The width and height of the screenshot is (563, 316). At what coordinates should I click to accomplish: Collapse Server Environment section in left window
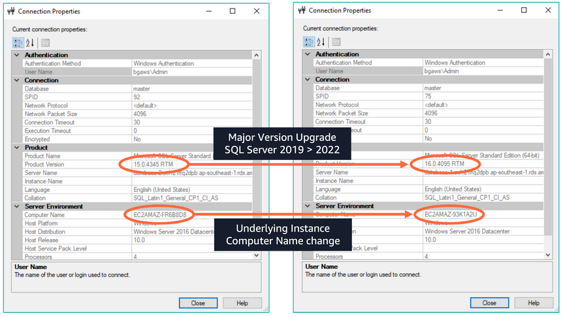click(17, 206)
